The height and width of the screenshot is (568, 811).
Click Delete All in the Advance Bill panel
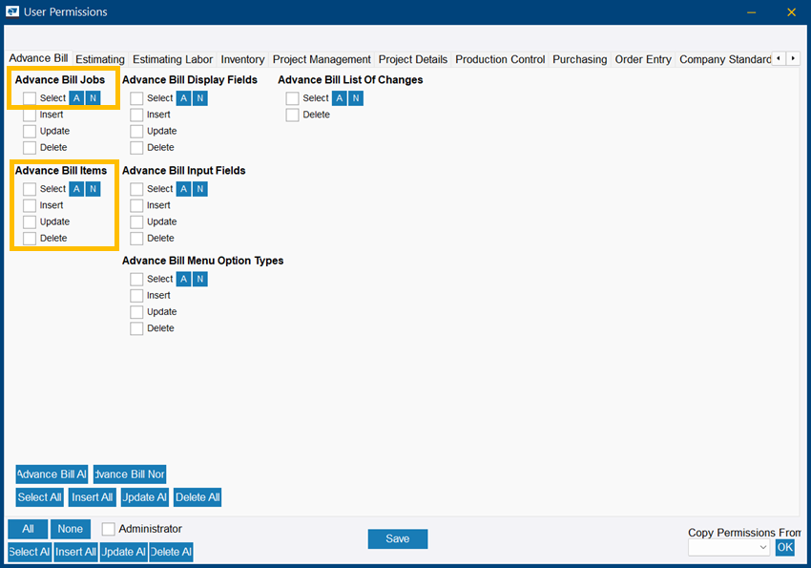(x=198, y=497)
